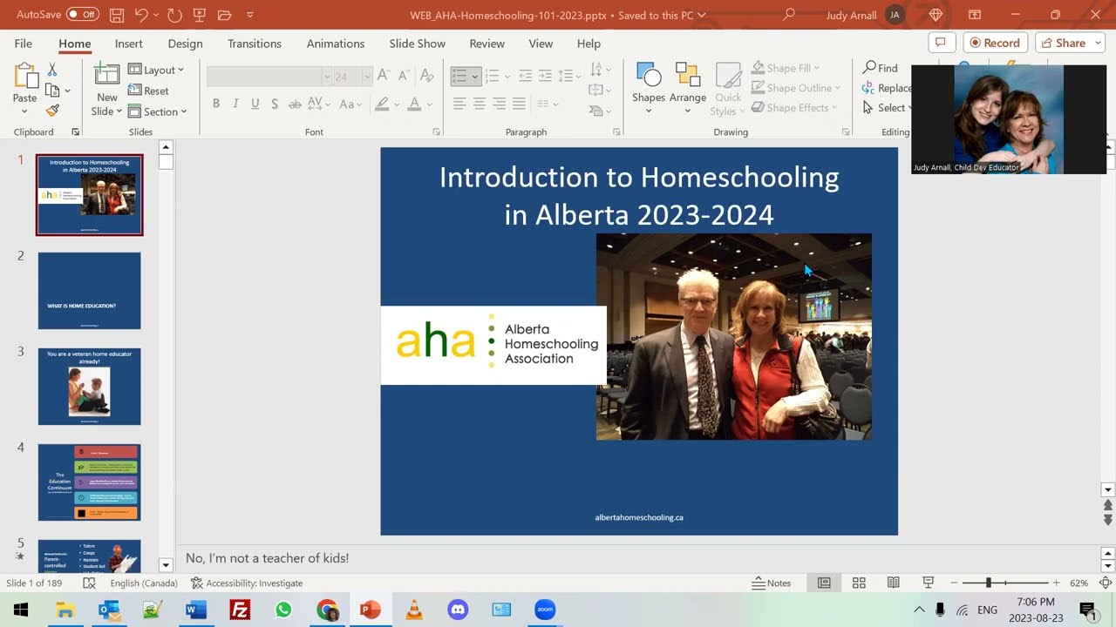
Task: Click the Save icon in the title bar
Action: 117,15
